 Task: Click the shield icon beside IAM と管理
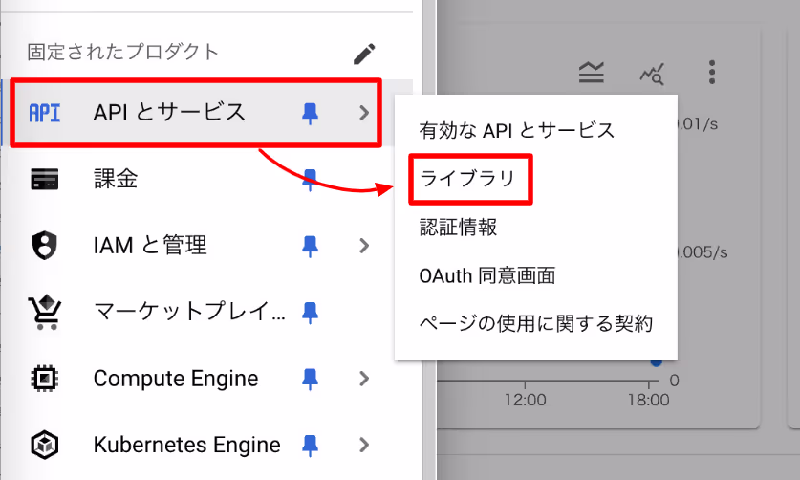click(x=44, y=246)
